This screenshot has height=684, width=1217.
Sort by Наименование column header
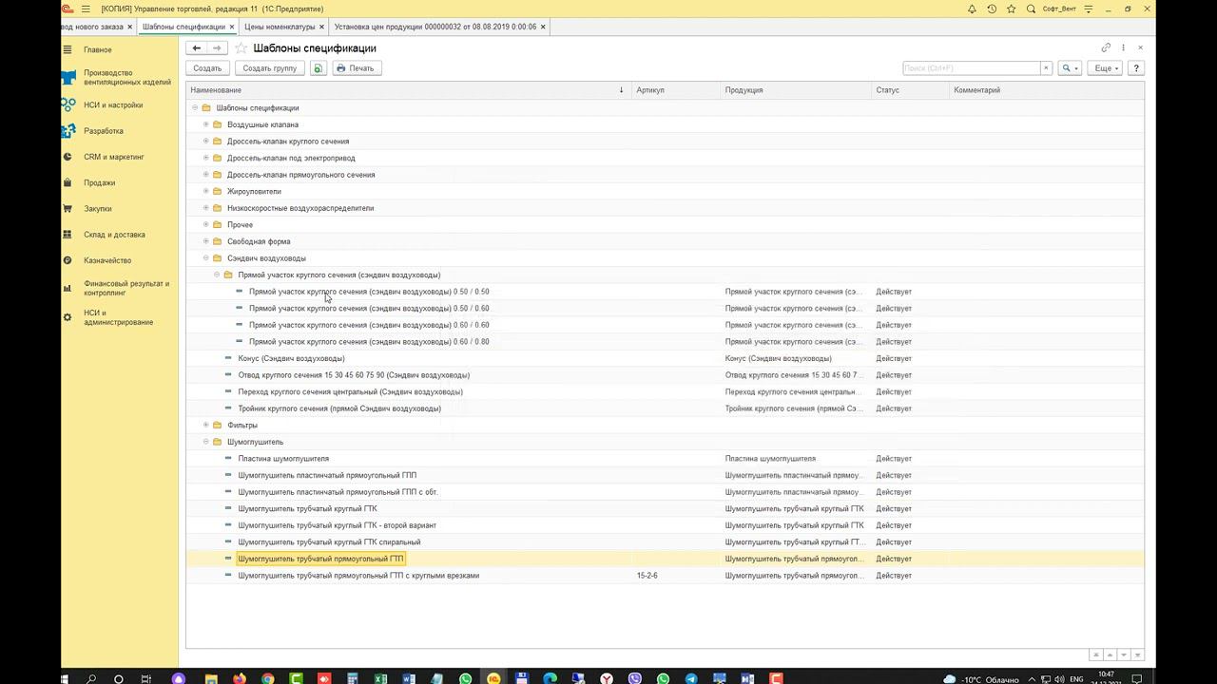point(409,90)
